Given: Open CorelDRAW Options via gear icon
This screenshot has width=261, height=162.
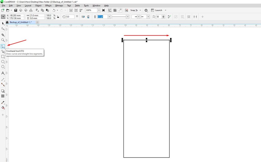Looking at the screenshot, I should pyautogui.click(x=146, y=10).
